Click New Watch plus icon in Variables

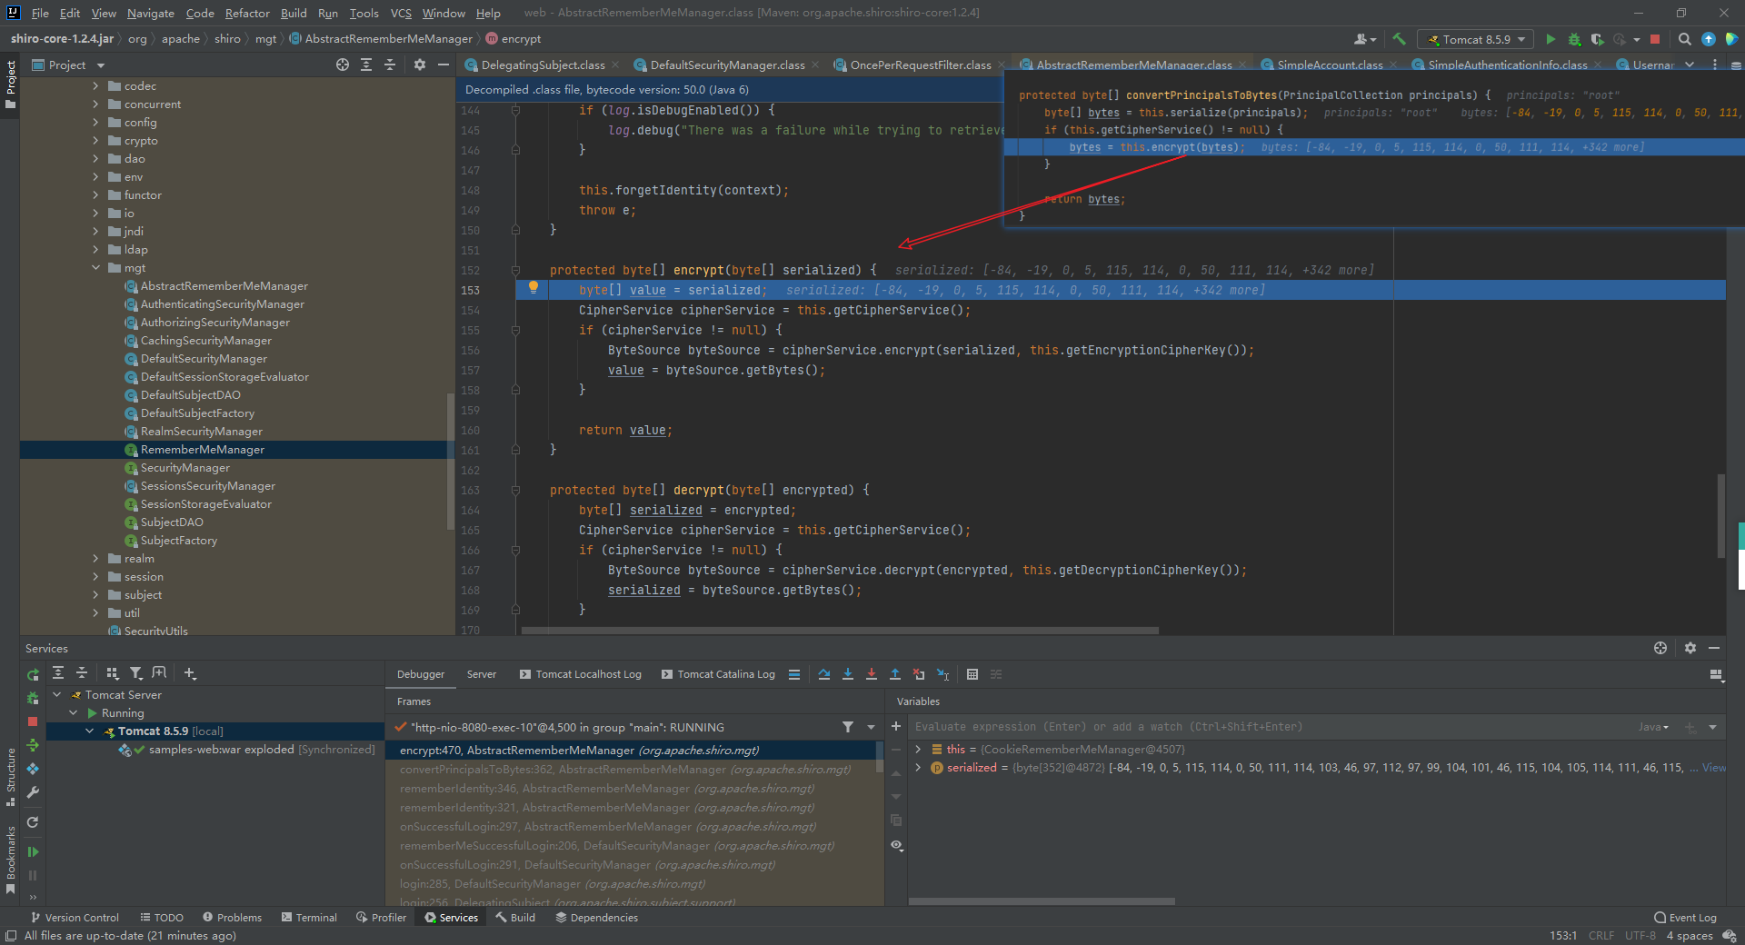pyautogui.click(x=896, y=726)
